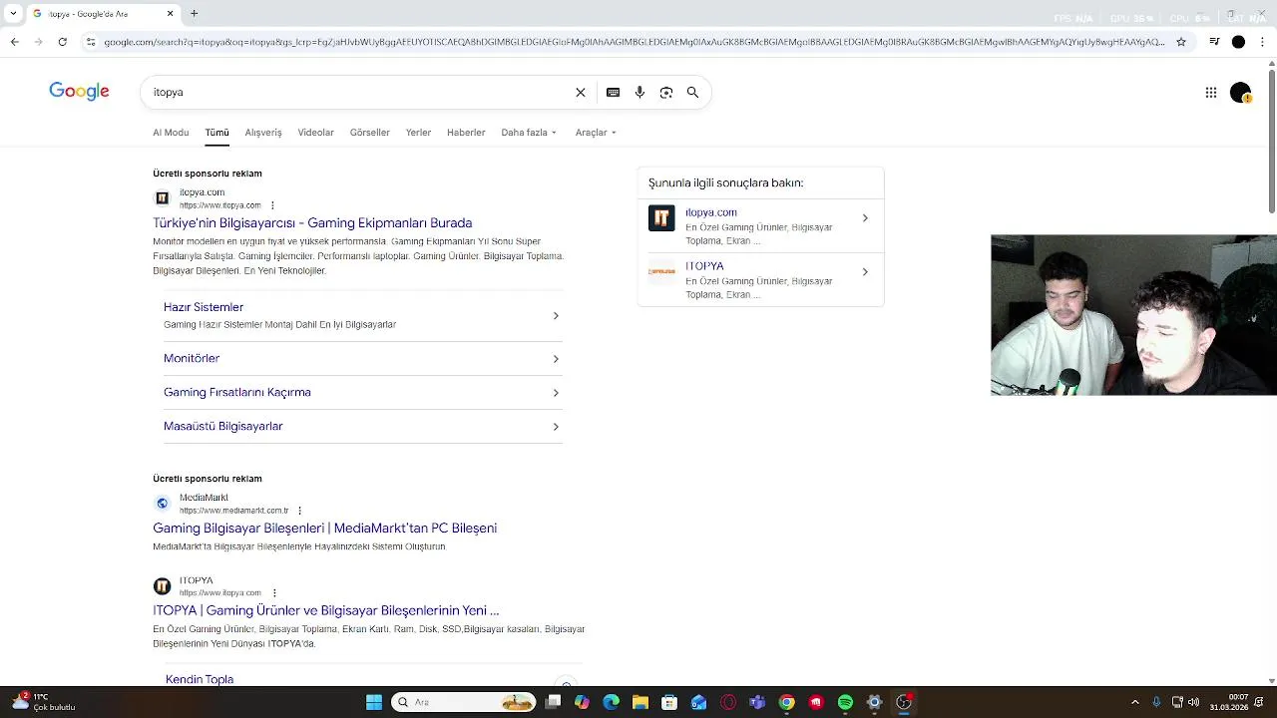The height and width of the screenshot is (718, 1277).
Task: Open the on-screen keyboard input tool
Action: pyautogui.click(x=614, y=92)
